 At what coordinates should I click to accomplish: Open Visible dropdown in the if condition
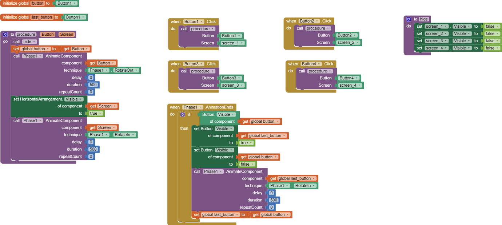[226, 114]
